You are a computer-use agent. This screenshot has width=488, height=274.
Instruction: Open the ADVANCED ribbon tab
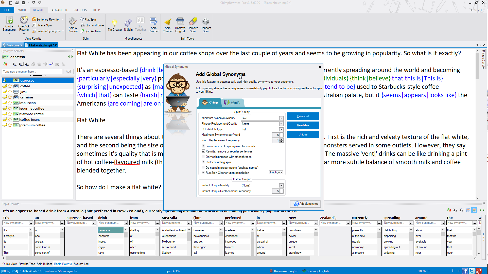[59, 10]
